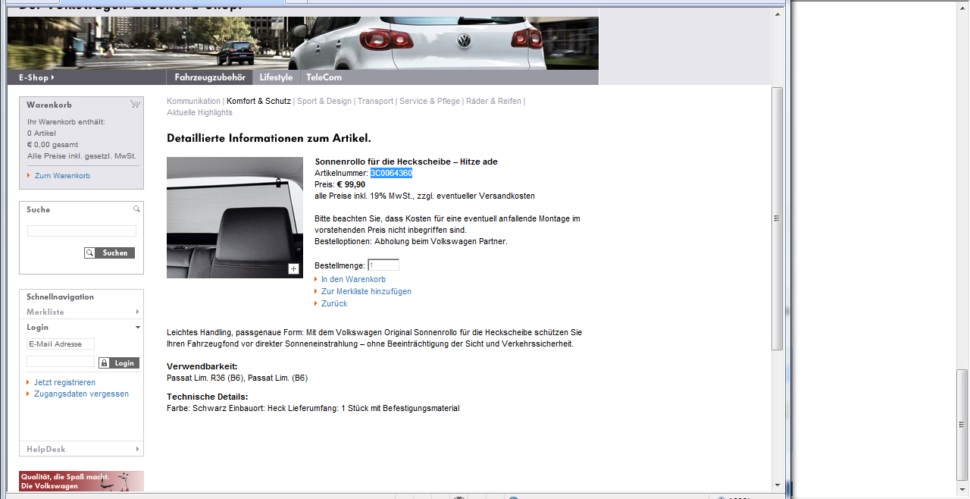Viewport: 970px width, 499px height.
Task: Click the plus icon to enlarge product image
Action: [x=294, y=268]
